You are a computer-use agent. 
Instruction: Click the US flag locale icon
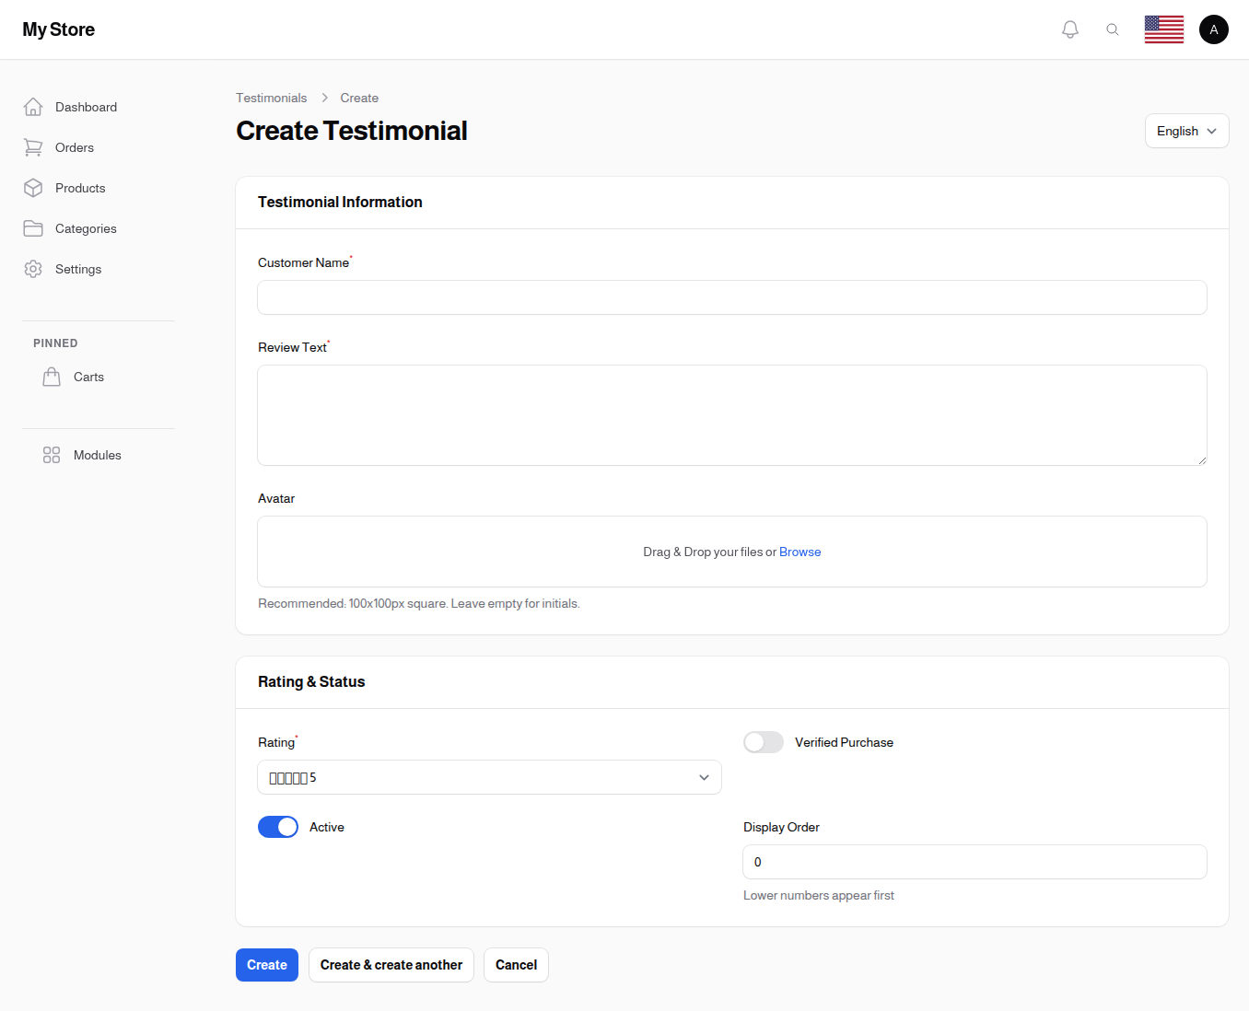[1163, 29]
